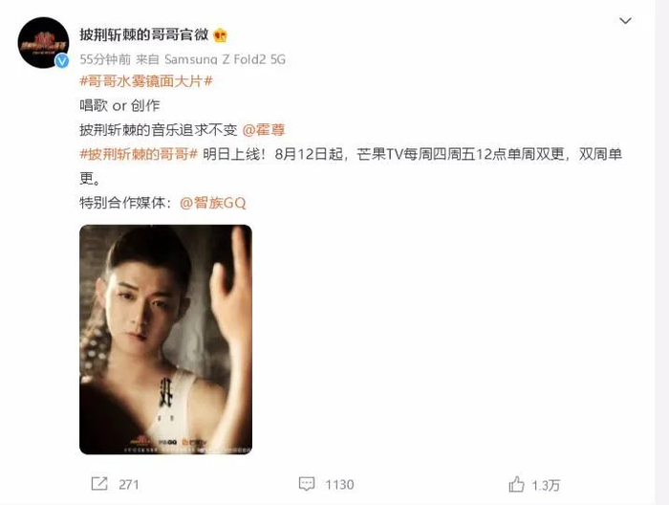Toggle the thumbs-up like icon

[516, 484]
